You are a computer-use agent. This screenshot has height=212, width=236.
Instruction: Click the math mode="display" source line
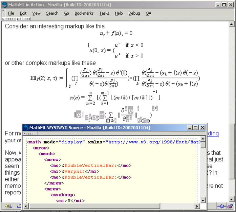(x=113, y=142)
